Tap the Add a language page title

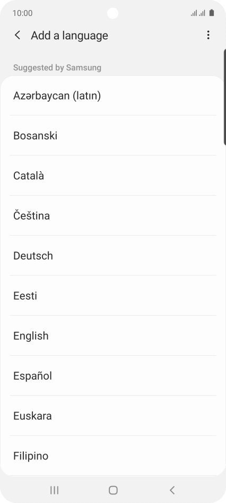tap(69, 35)
